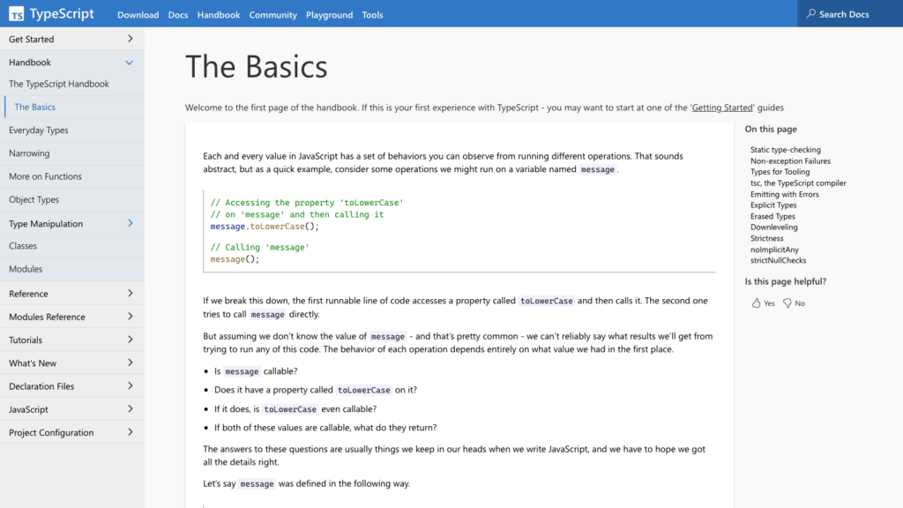Viewport: 903px width, 508px height.
Task: Open the Download menu item
Action: click(x=138, y=15)
